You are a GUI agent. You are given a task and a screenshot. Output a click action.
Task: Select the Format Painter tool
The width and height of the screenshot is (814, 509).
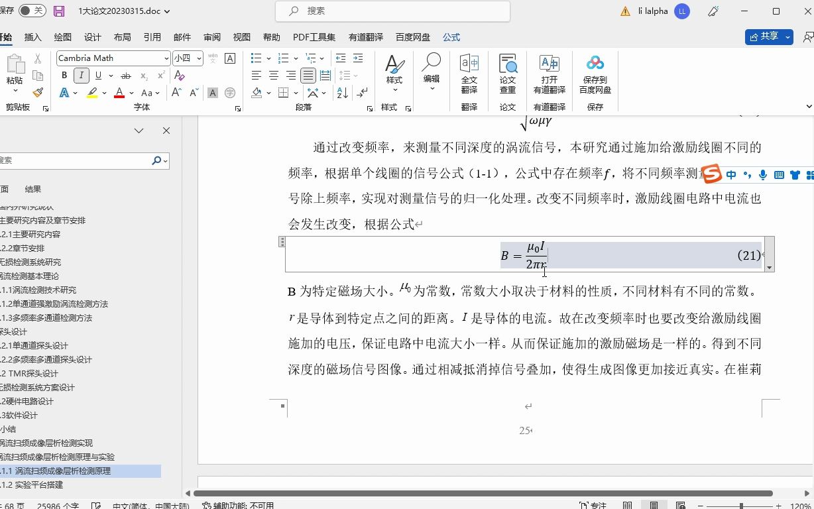[x=38, y=93]
